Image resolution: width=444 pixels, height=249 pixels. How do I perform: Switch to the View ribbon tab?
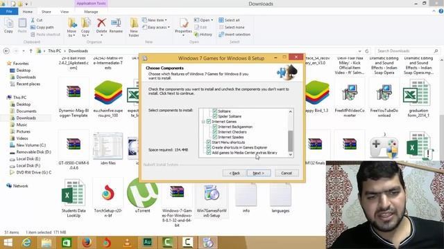click(x=65, y=12)
